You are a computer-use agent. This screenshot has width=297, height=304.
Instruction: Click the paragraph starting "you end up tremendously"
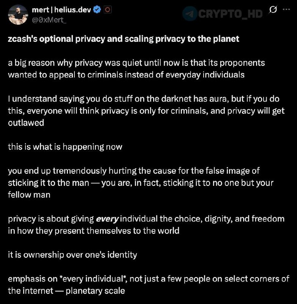[141, 182]
